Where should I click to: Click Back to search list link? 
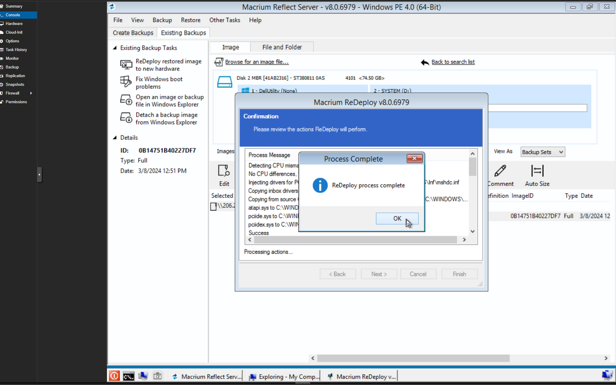453,62
